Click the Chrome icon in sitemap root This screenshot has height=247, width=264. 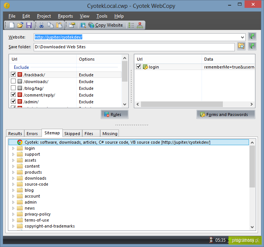20,142
